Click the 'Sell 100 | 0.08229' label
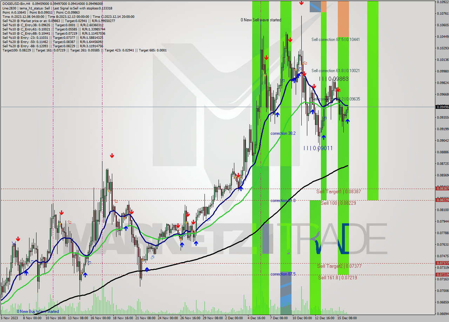This screenshot has width=449, height=322. point(338,203)
